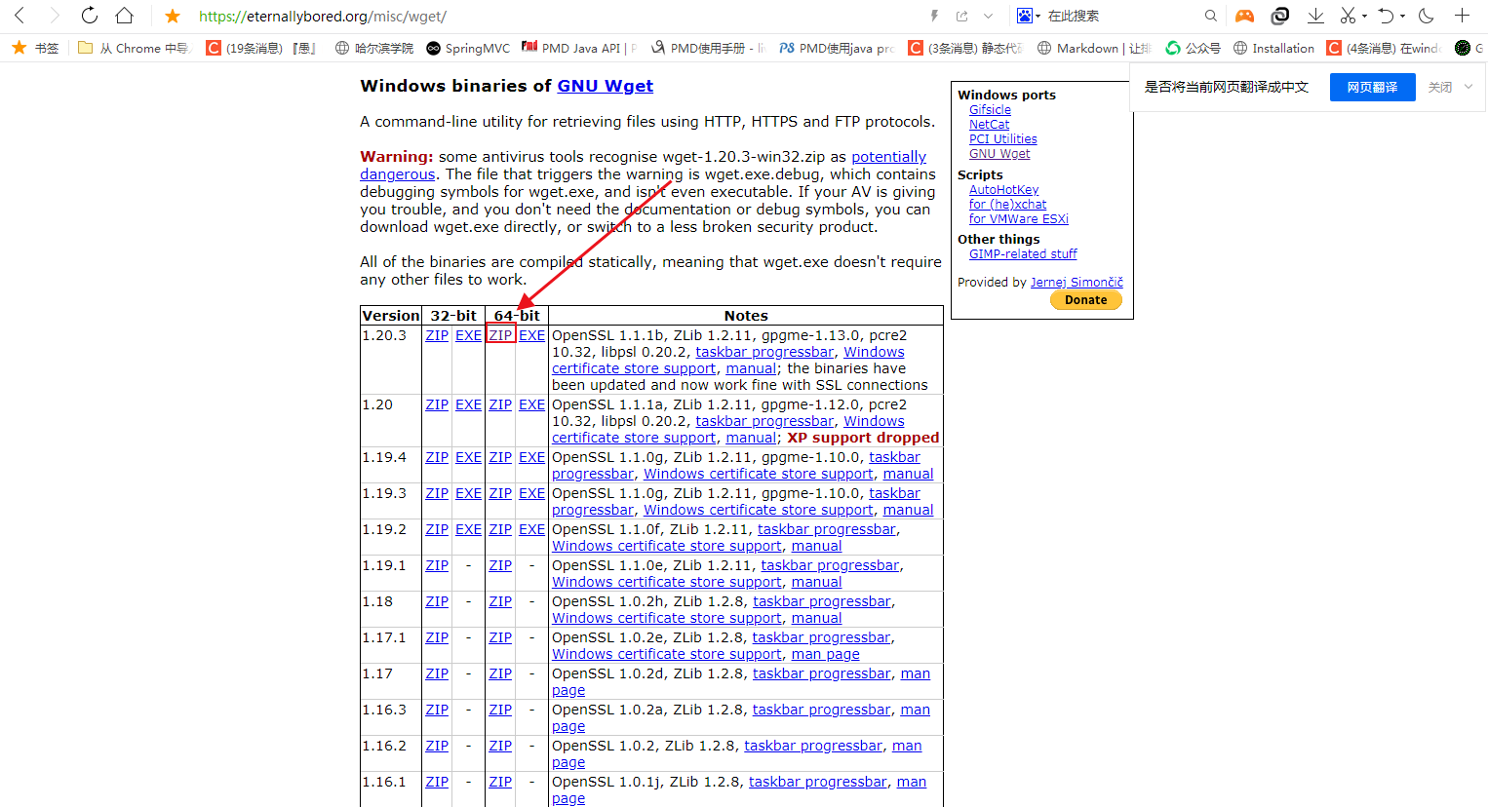This screenshot has height=807, width=1488.
Task: Open the NetCat link
Action: pyautogui.click(x=989, y=125)
